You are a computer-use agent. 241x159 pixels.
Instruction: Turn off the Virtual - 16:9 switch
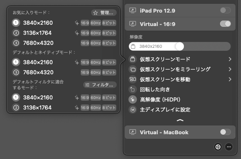225,24
